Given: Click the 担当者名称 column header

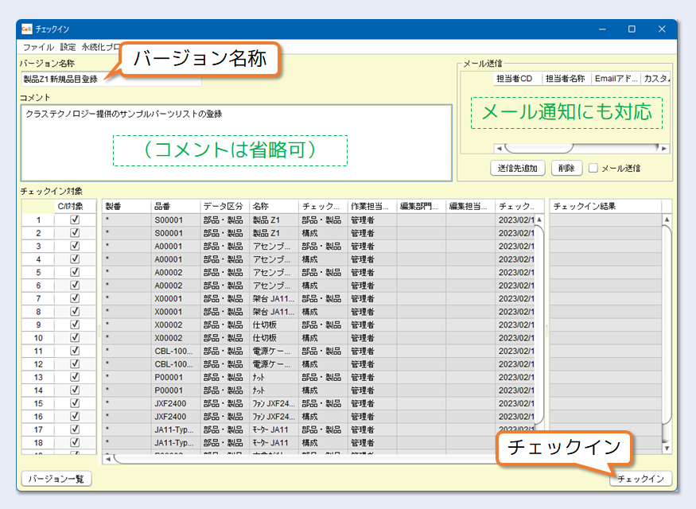Looking at the screenshot, I should (567, 79).
